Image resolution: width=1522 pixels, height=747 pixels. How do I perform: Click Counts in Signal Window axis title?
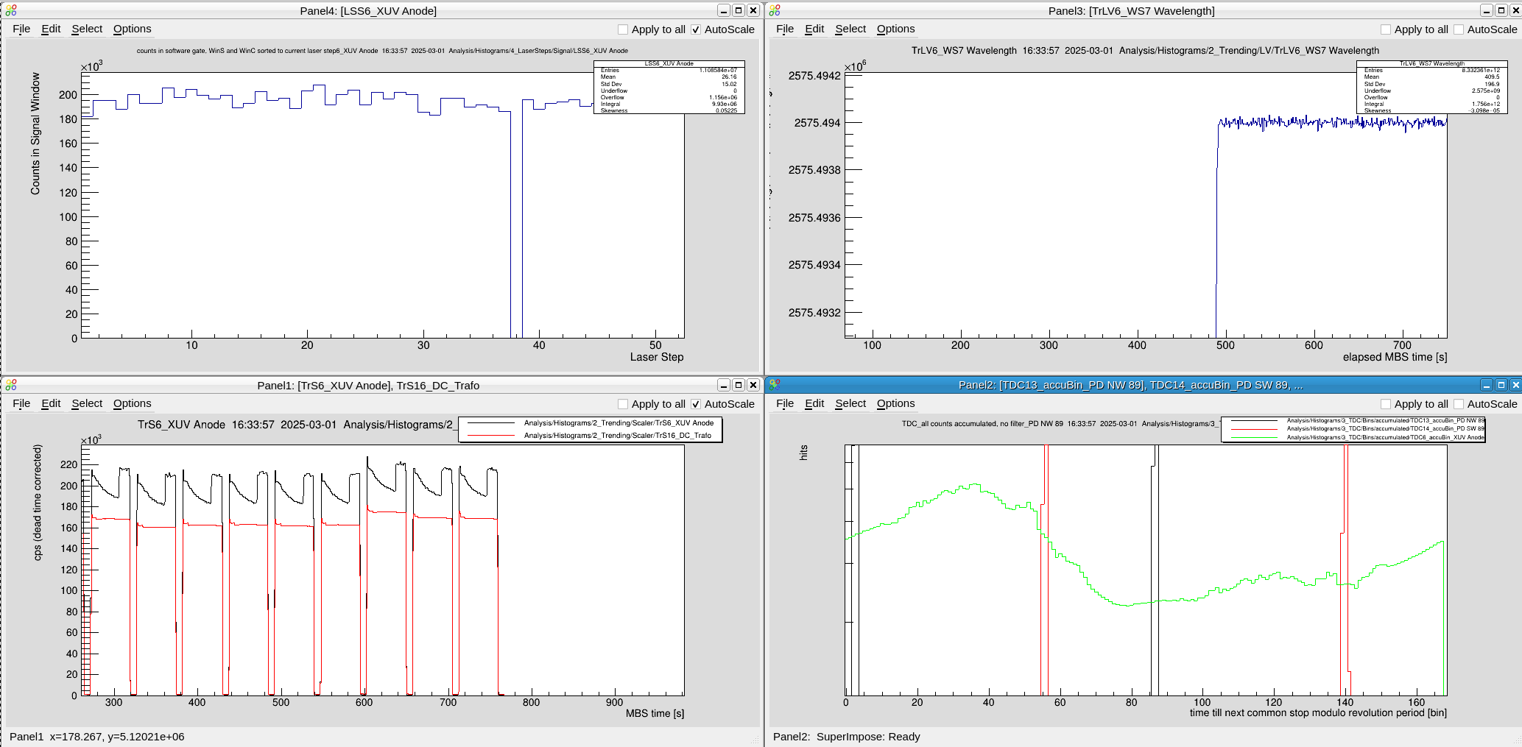point(35,133)
